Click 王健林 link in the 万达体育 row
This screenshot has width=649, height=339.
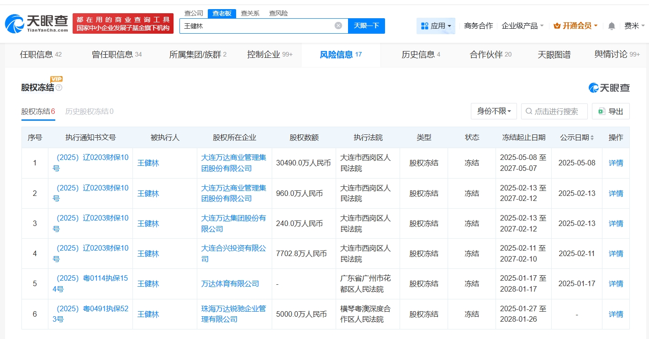pyautogui.click(x=148, y=284)
